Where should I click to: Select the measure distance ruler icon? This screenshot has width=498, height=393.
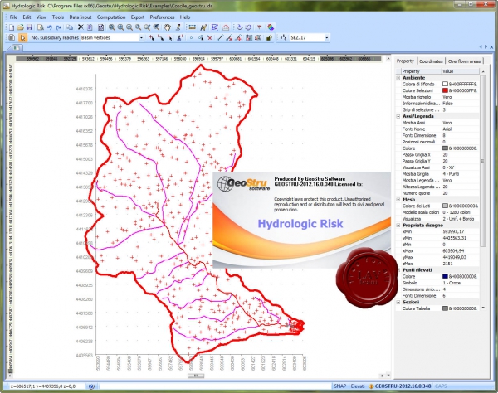coord(193,27)
